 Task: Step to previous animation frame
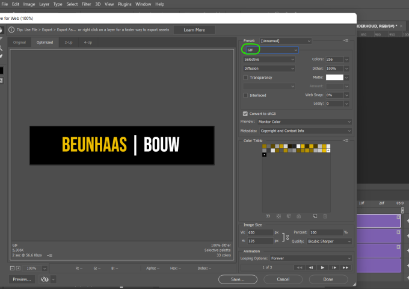[x=311, y=267]
